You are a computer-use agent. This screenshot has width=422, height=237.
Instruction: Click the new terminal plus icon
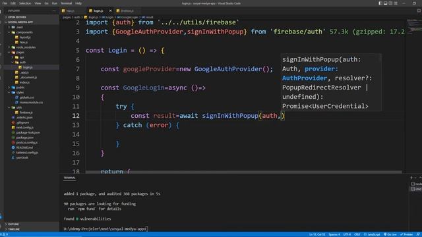coord(411,178)
